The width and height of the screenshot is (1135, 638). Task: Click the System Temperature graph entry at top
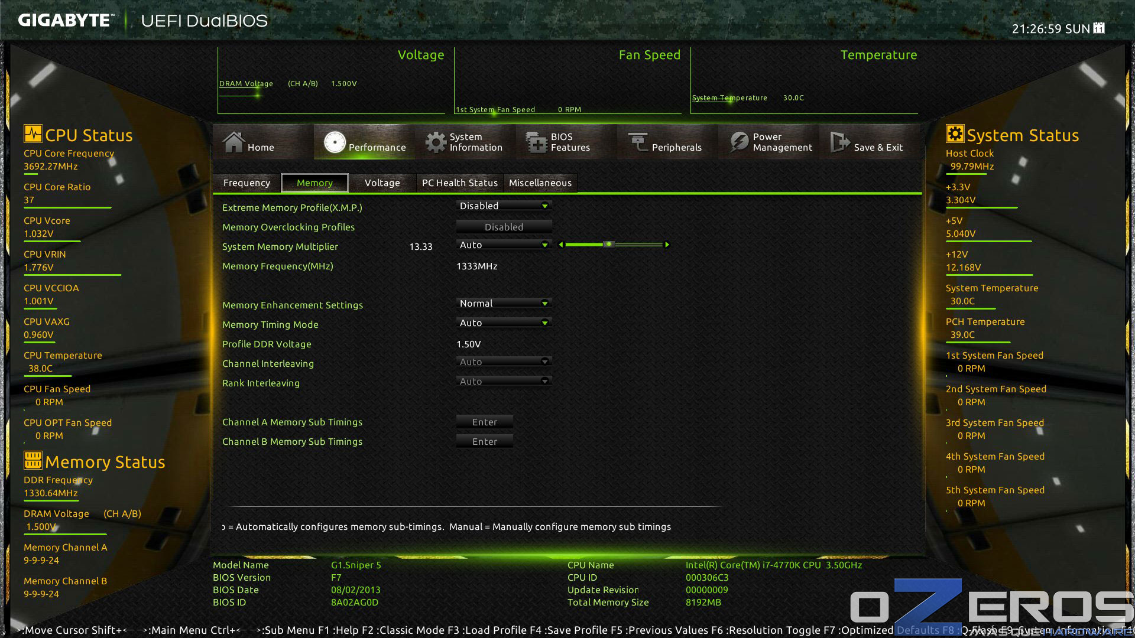(x=748, y=97)
